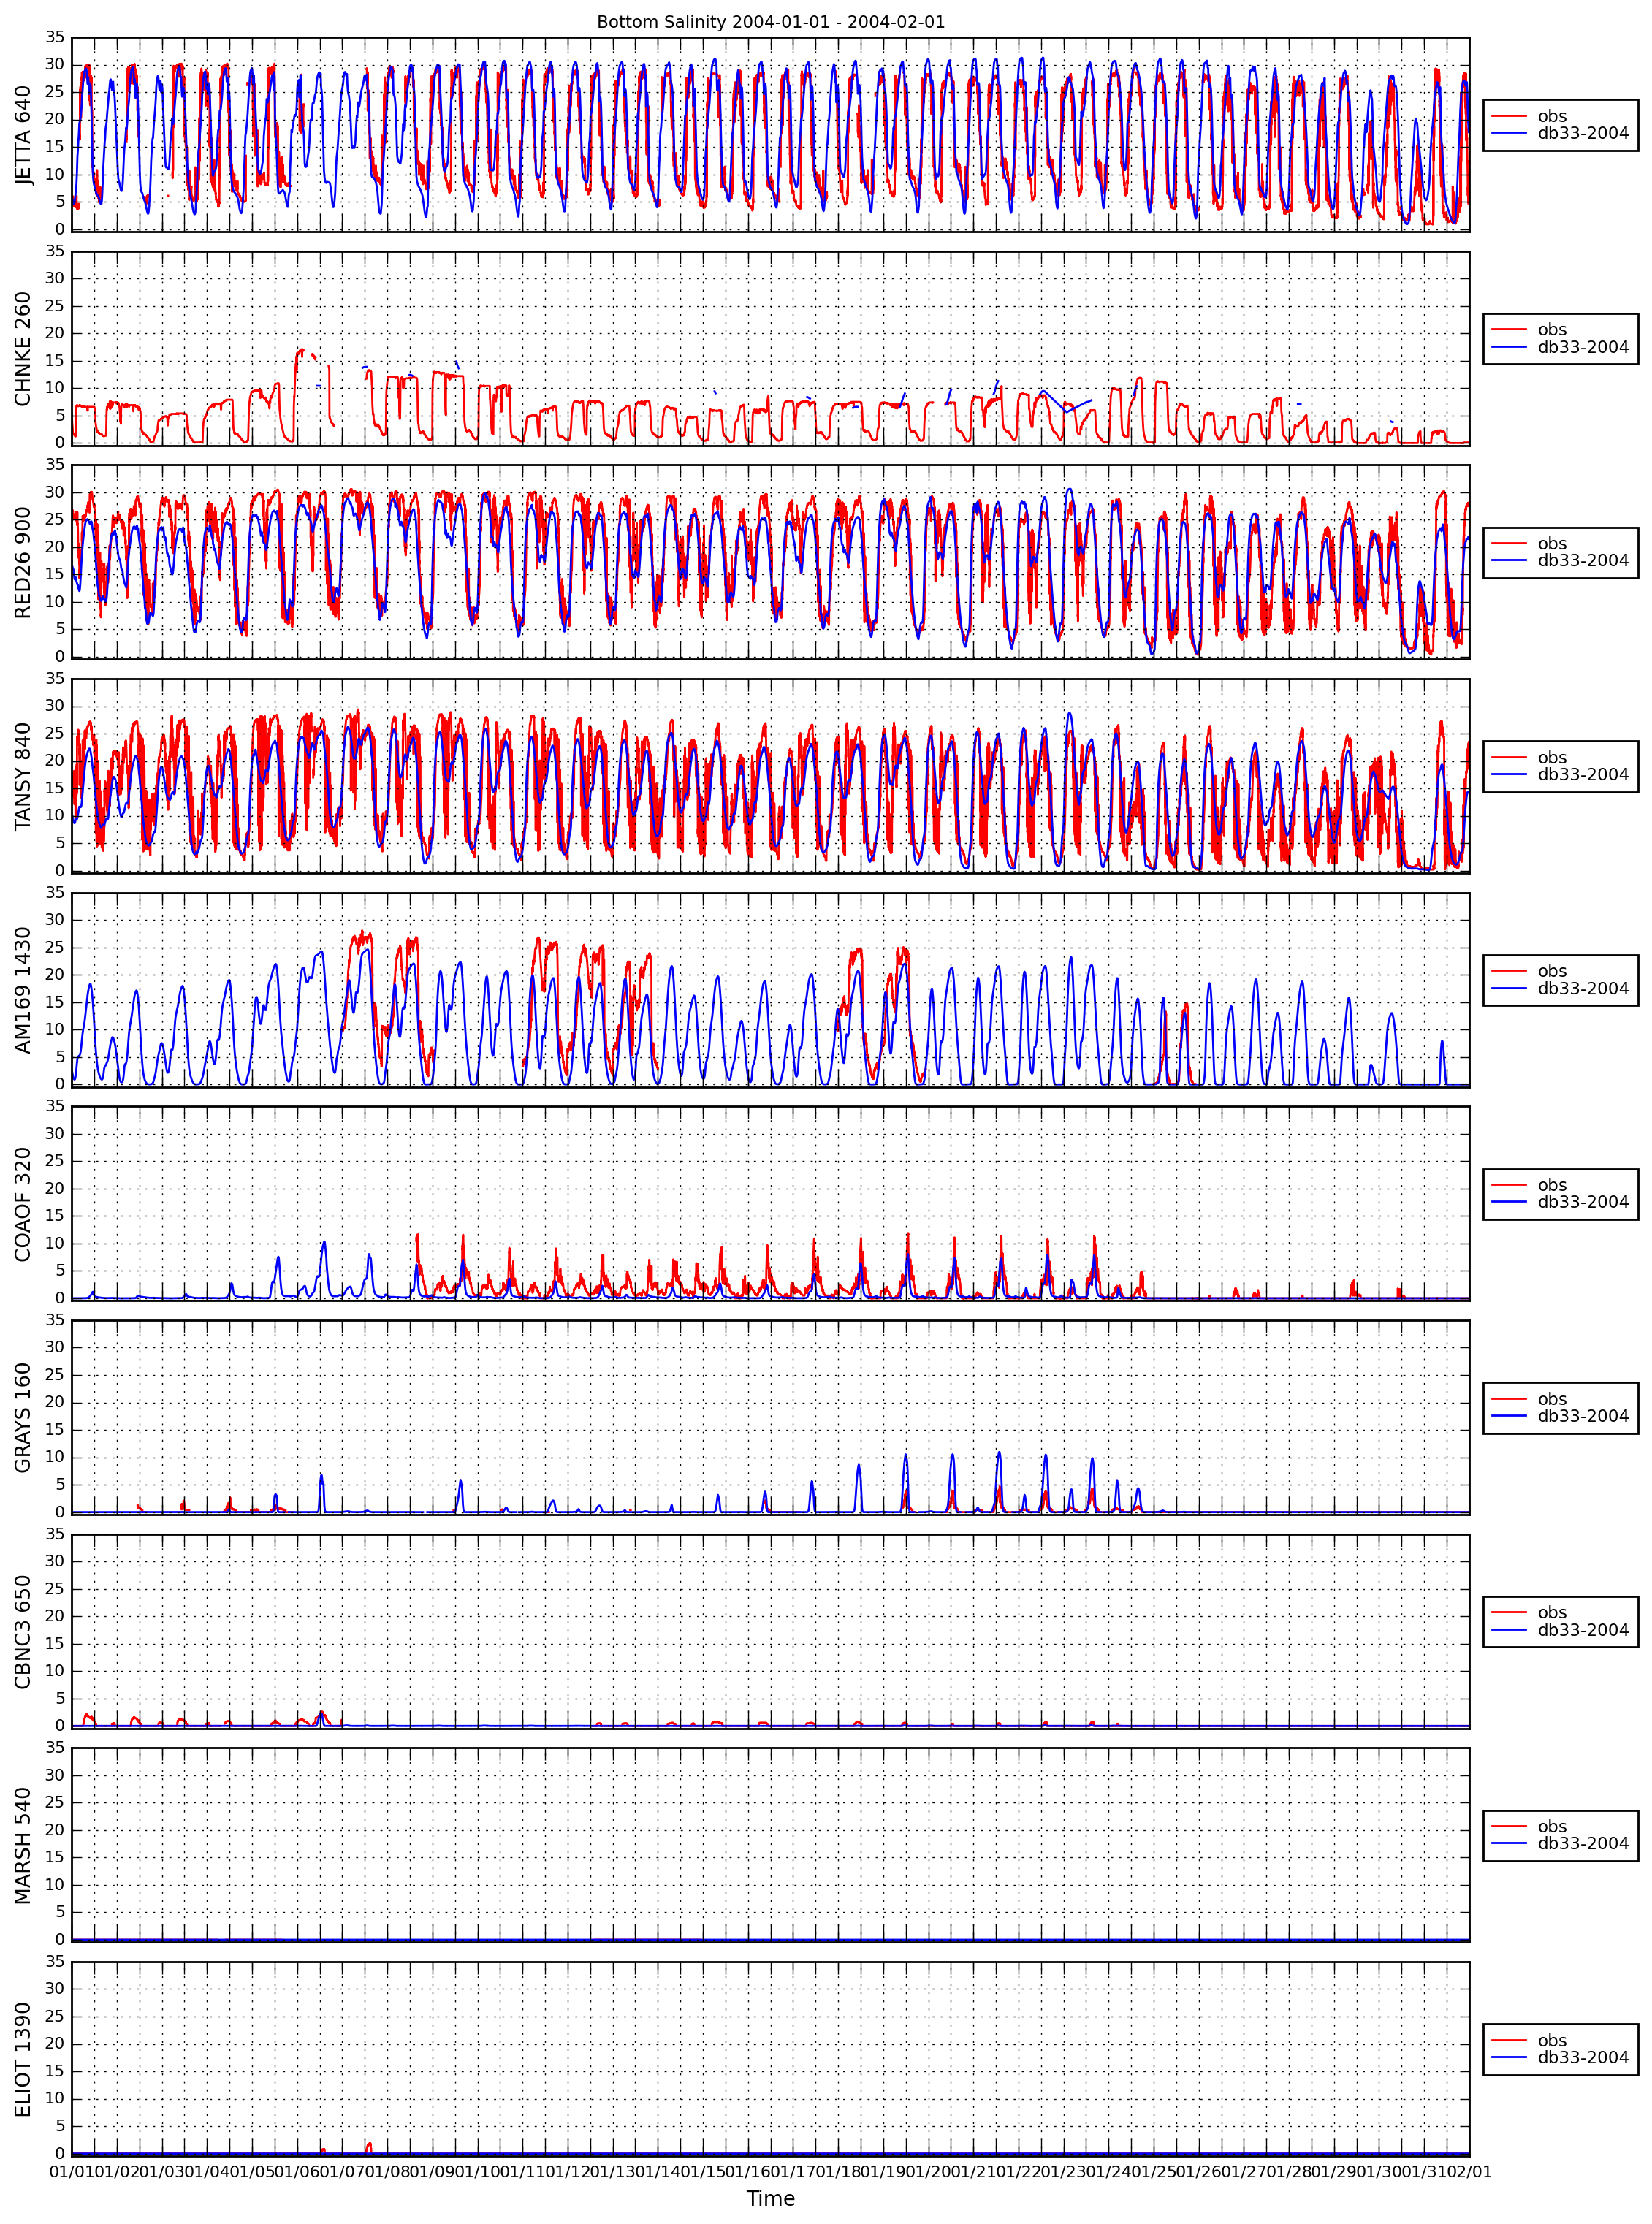The height and width of the screenshot is (2224, 1652).
Task: Click the AM169 1430 y-axis label
Action: tap(23, 990)
